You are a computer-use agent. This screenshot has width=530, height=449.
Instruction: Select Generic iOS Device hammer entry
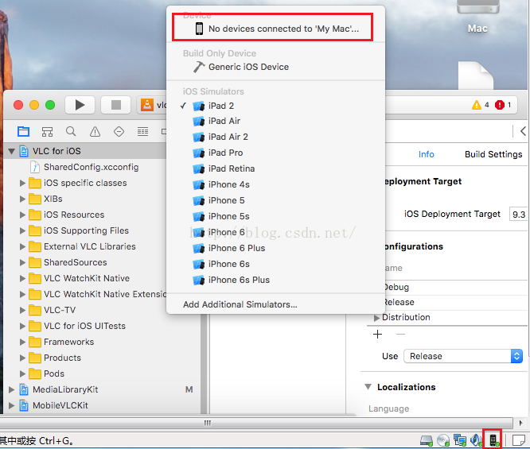275,67
